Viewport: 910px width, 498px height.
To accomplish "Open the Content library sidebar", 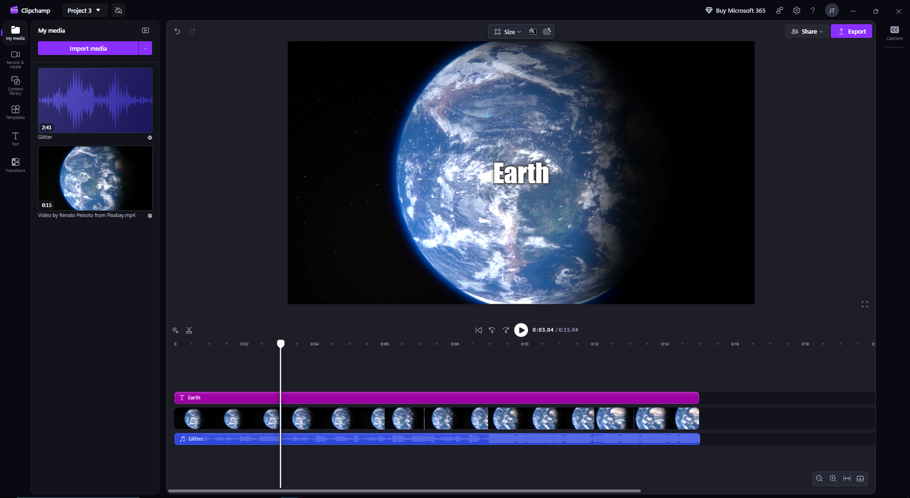I will pos(15,85).
